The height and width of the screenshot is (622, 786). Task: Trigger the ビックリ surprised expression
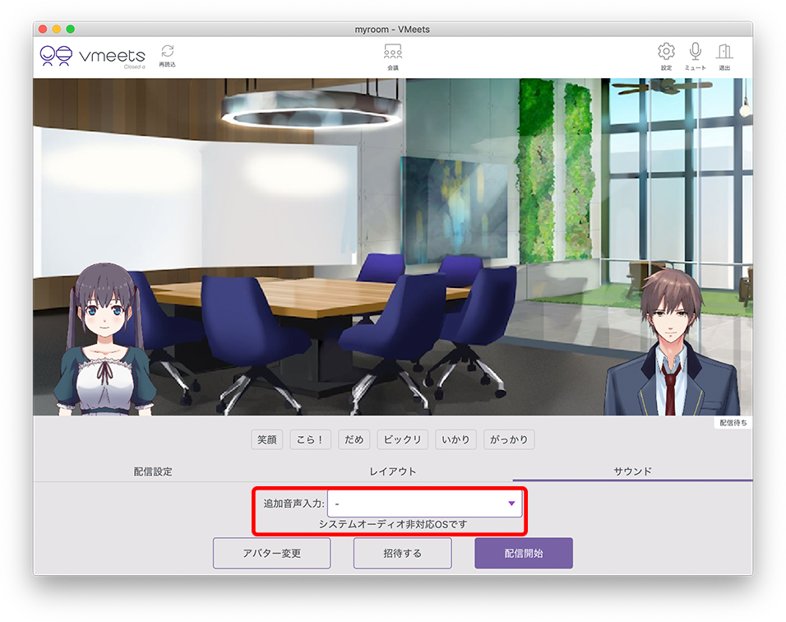[402, 439]
